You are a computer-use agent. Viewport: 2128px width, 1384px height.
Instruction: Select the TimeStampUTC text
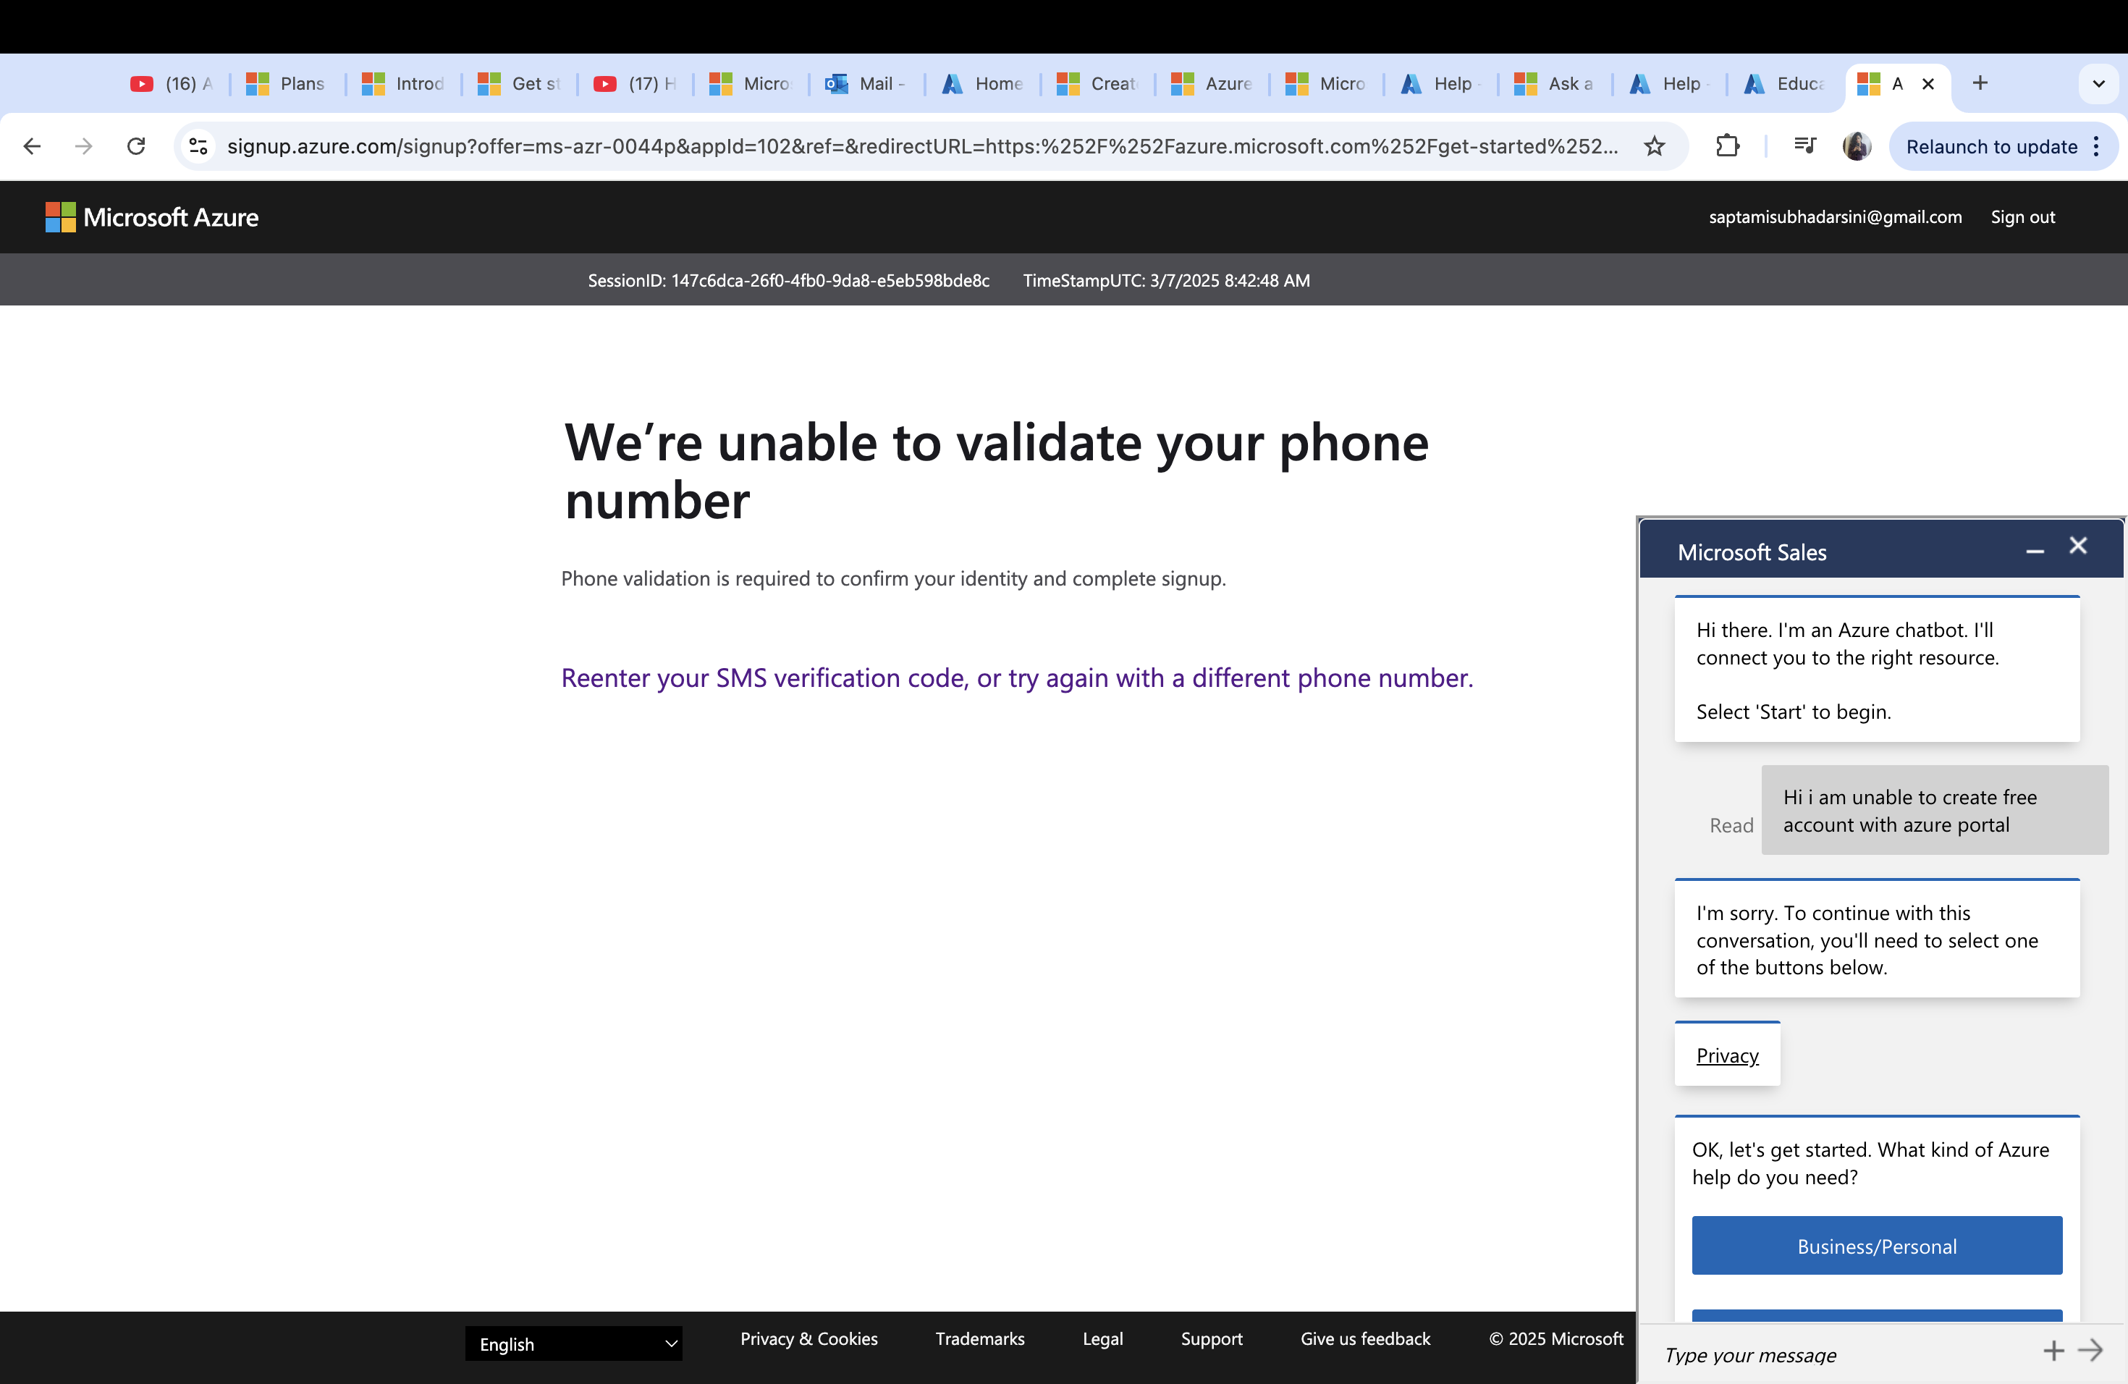coord(1166,280)
